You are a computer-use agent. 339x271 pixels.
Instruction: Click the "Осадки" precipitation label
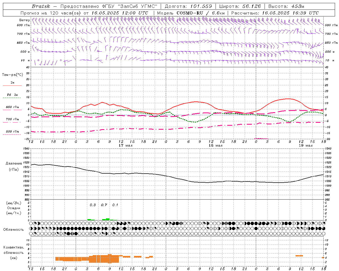[x=14, y=208]
